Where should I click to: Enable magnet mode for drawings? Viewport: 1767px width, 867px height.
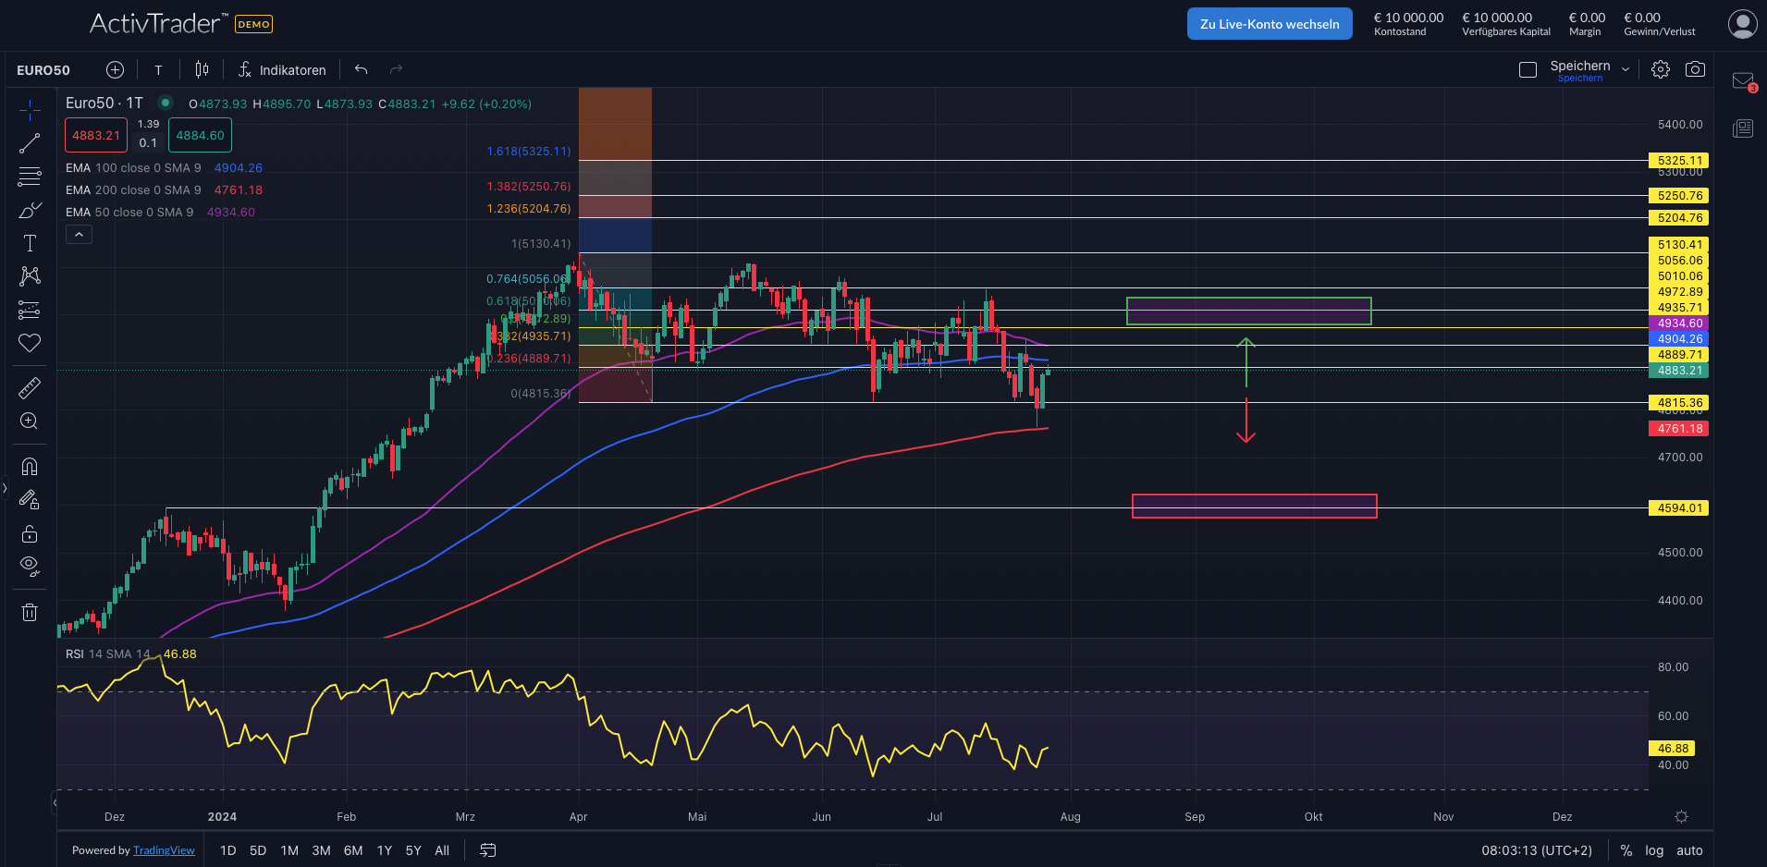click(x=30, y=466)
